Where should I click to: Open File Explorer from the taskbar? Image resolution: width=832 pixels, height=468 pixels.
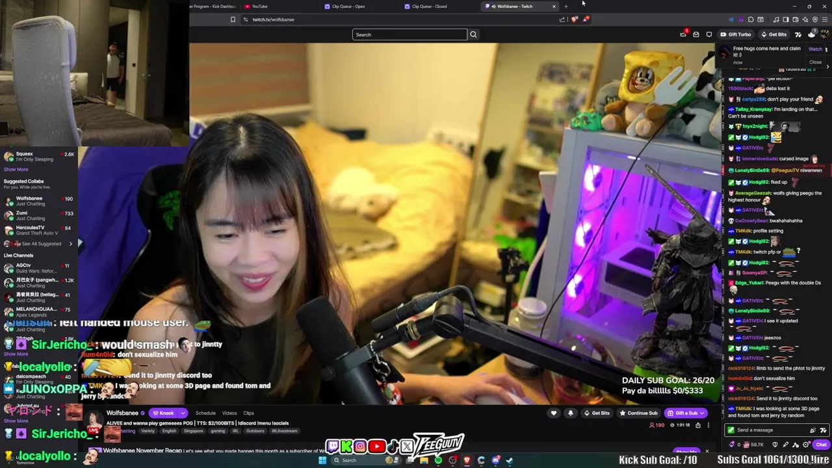(424, 460)
